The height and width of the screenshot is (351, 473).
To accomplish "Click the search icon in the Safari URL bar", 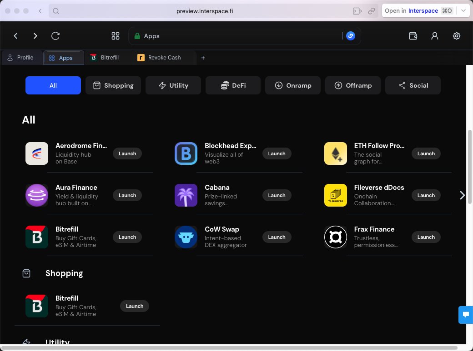I will tap(56, 11).
